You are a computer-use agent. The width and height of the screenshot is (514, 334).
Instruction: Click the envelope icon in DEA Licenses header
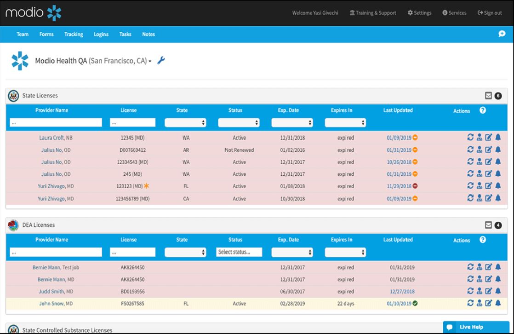coord(488,225)
